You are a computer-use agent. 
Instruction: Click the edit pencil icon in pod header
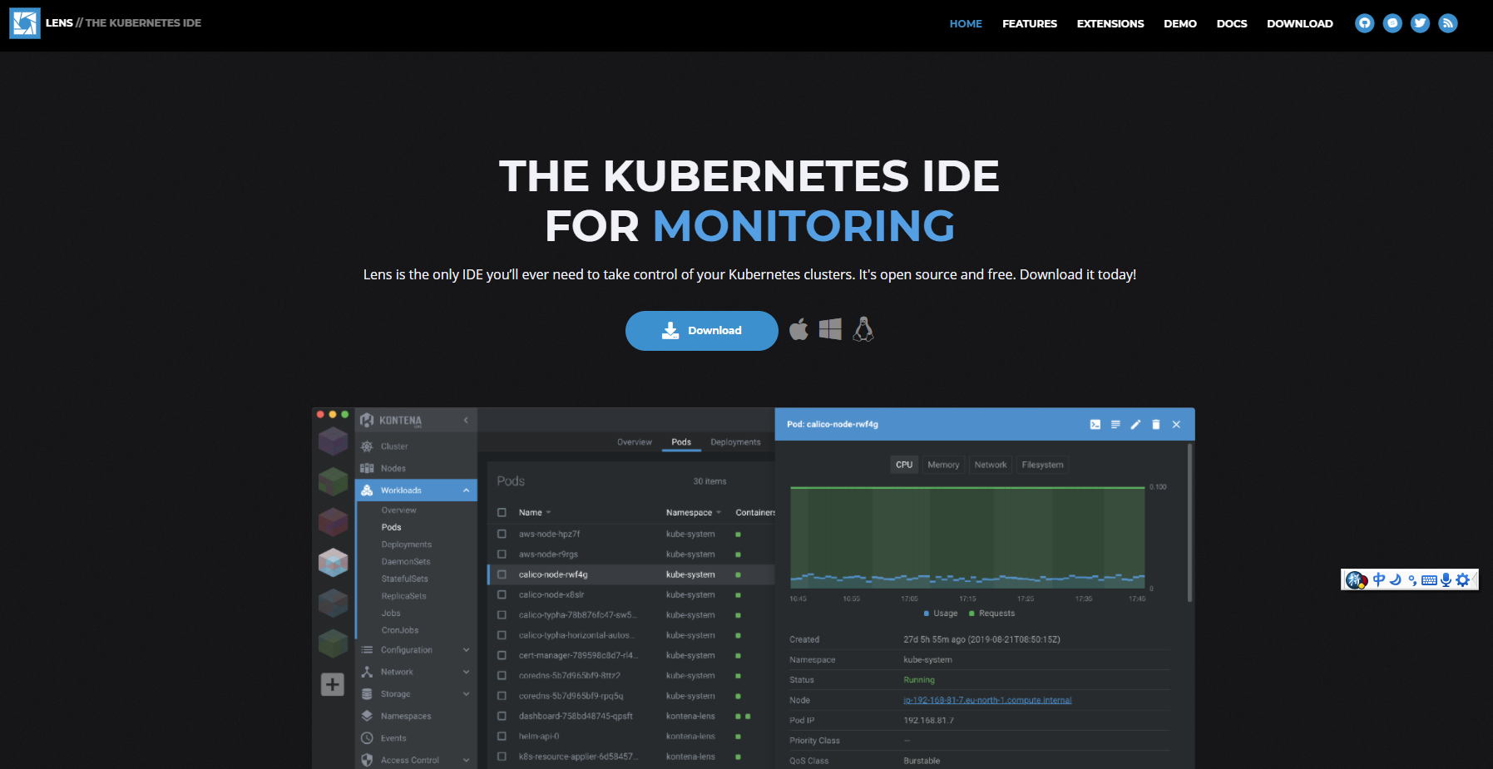tap(1135, 424)
